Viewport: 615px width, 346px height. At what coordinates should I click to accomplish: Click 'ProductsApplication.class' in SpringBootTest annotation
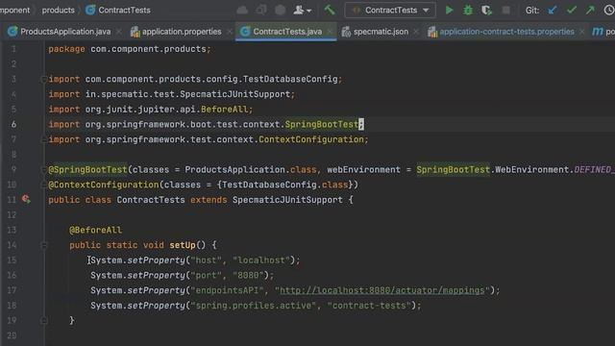point(251,170)
